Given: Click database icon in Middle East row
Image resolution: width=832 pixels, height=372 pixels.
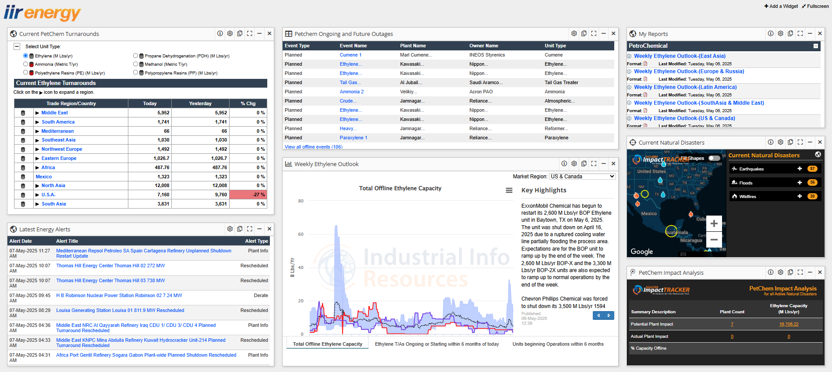Looking at the screenshot, I should [23, 113].
